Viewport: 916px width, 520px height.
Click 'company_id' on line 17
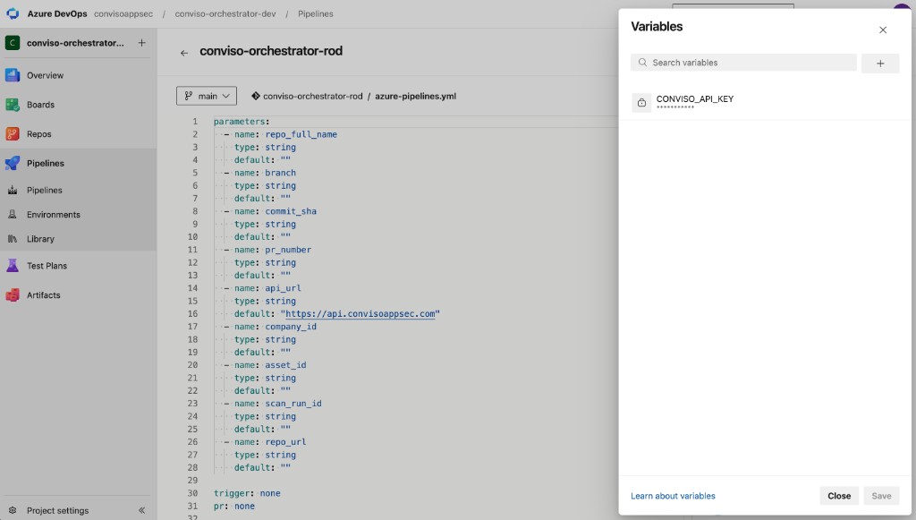coord(291,327)
